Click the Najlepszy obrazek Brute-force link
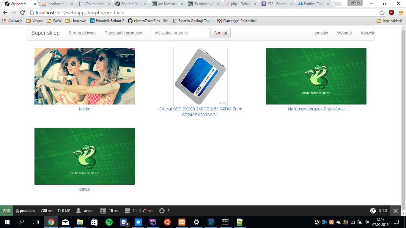This screenshot has height=228, width=406. (x=316, y=109)
